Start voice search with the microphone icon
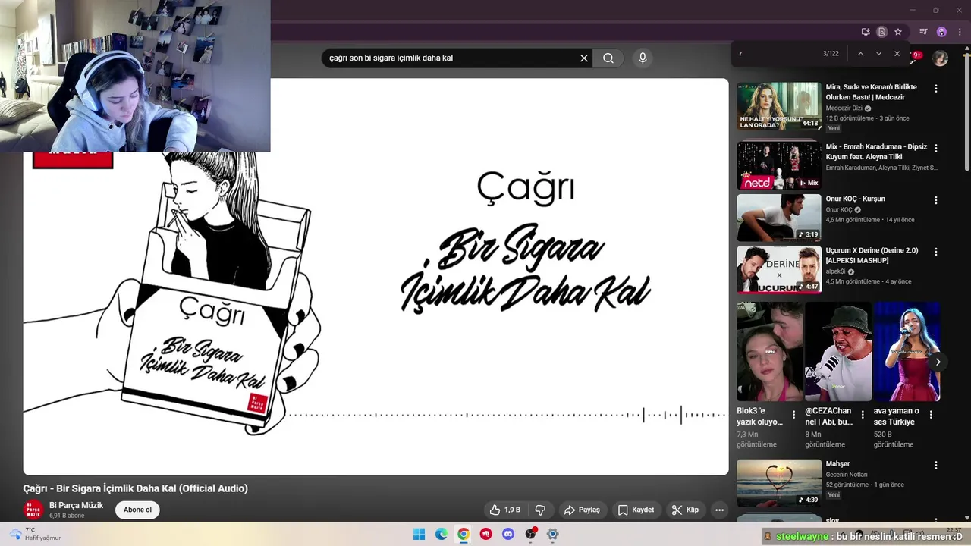The image size is (971, 546). 643,58
